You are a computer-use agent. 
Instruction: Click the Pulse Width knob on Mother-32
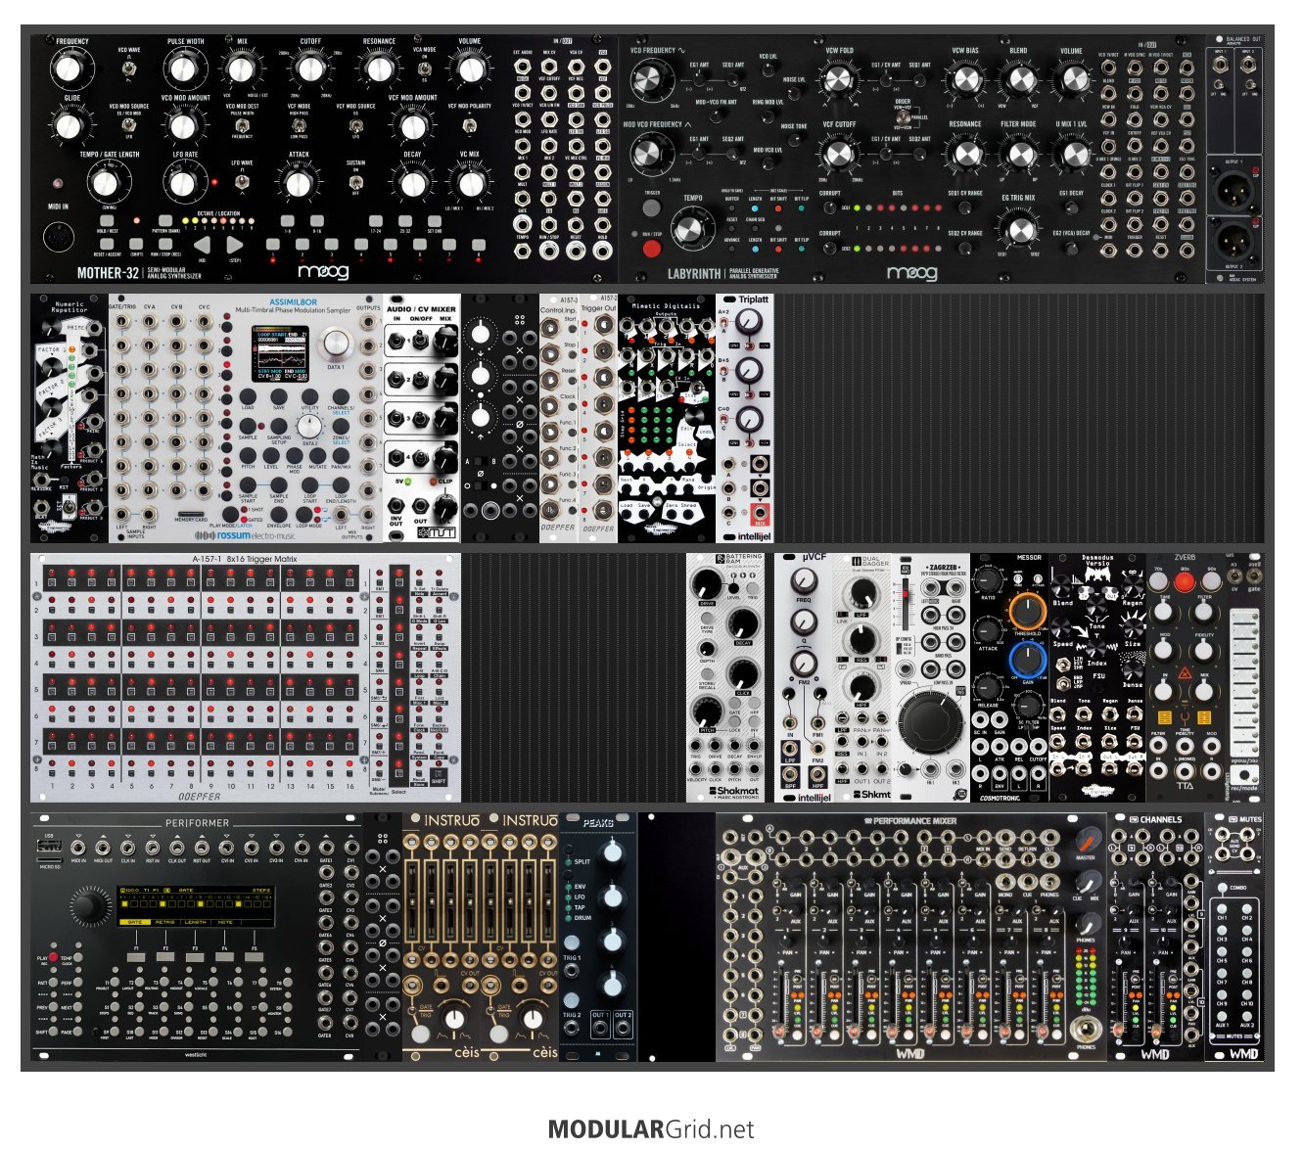pos(185,69)
